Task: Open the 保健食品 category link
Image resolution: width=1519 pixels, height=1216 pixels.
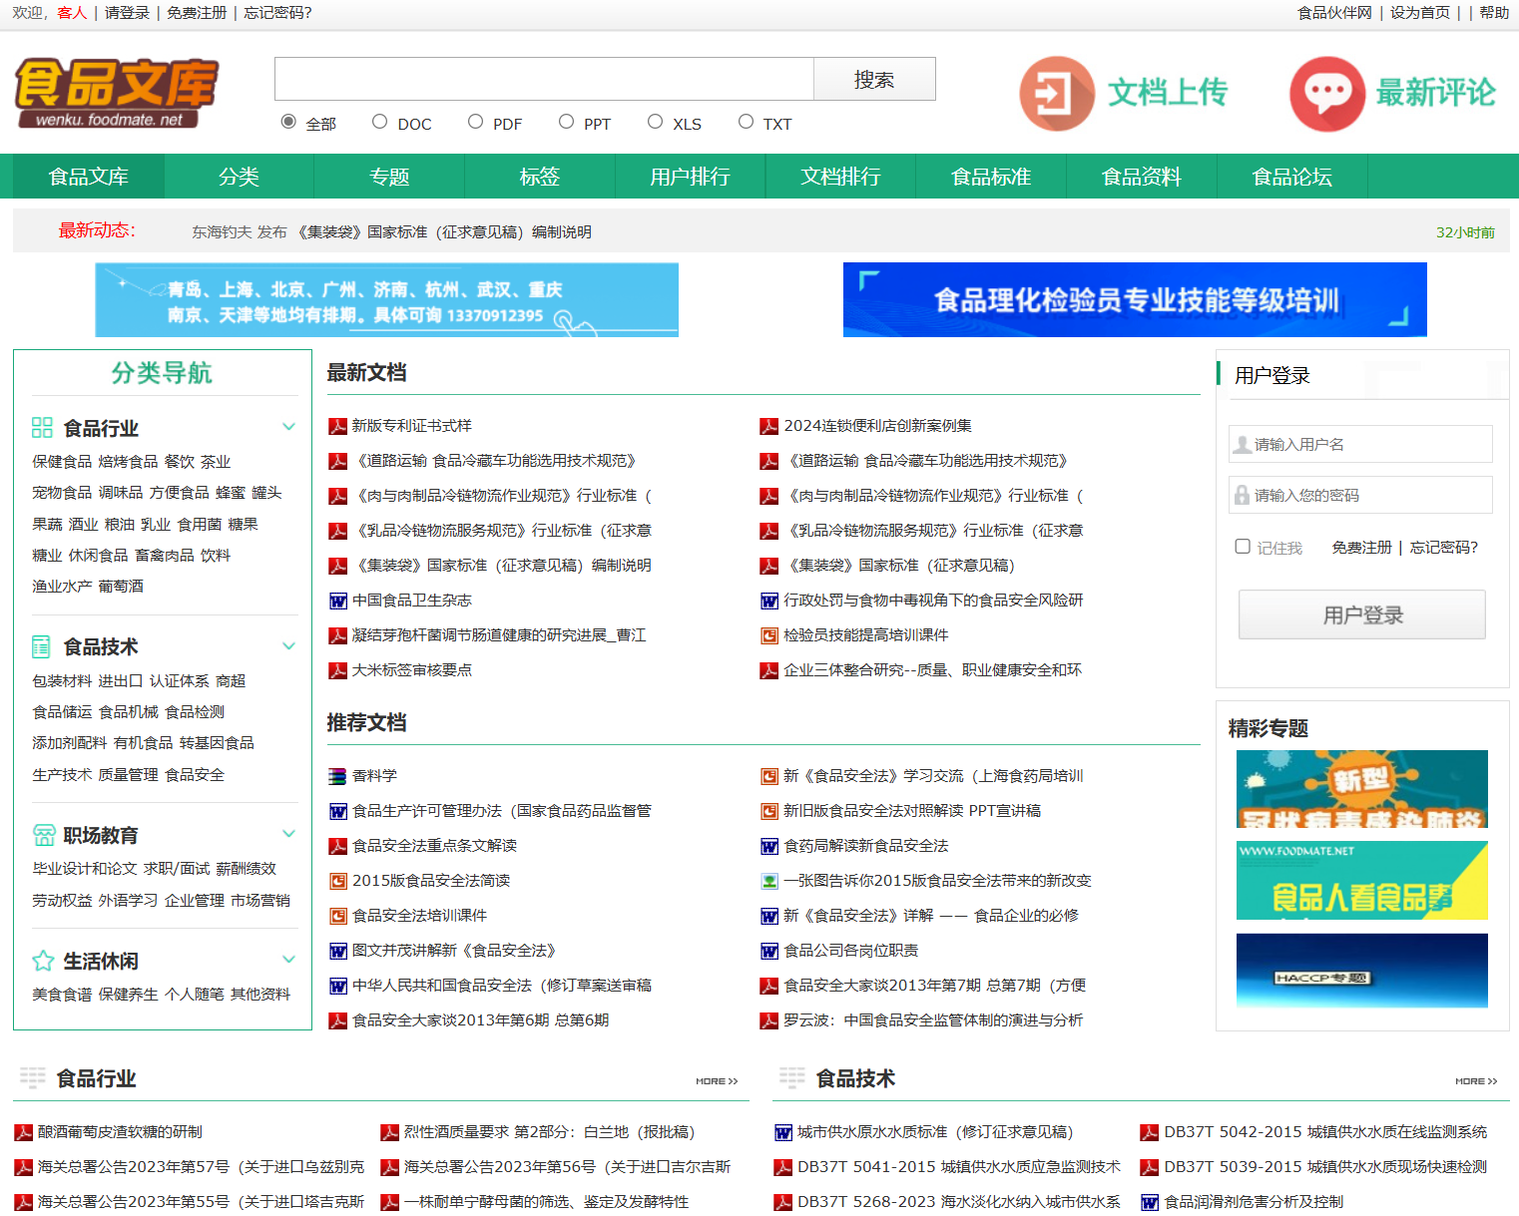Action: (x=62, y=462)
